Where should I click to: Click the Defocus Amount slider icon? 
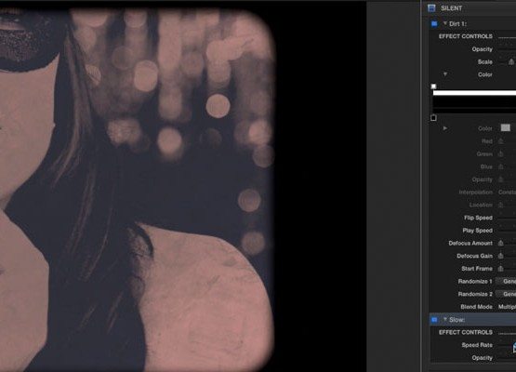pyautogui.click(x=500, y=243)
